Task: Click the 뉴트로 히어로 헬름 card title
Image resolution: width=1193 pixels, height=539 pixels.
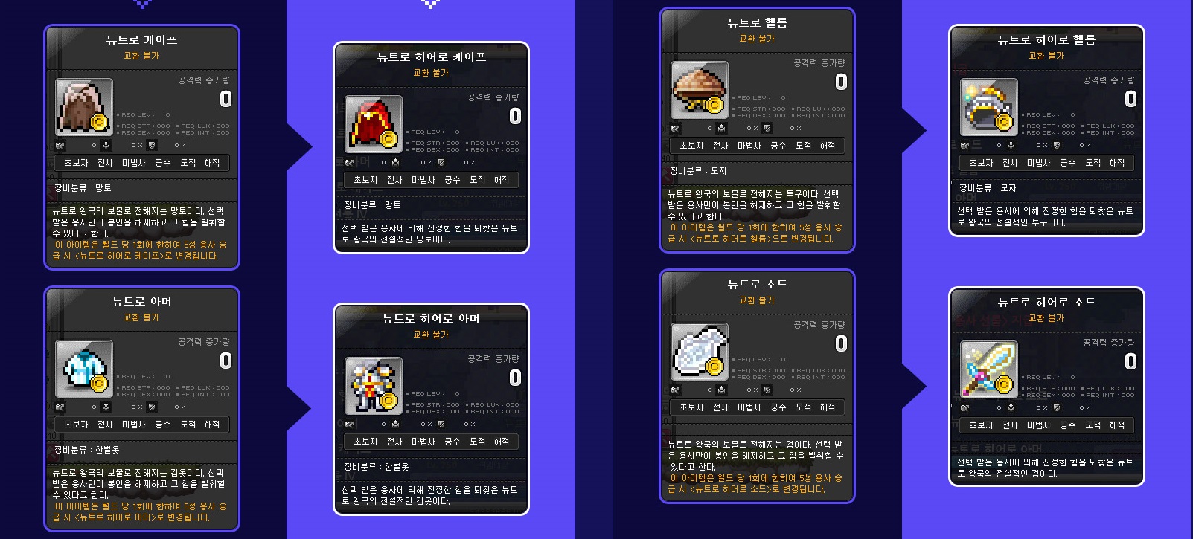Action: (1046, 39)
